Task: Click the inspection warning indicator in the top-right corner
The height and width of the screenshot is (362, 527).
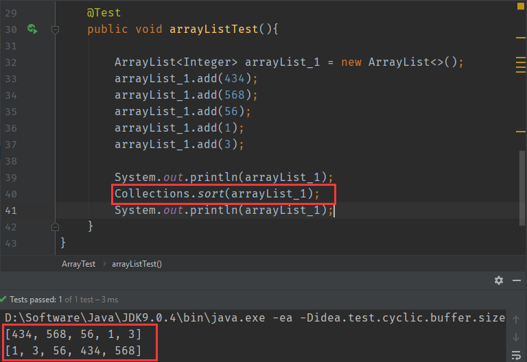Action: tap(520, 6)
